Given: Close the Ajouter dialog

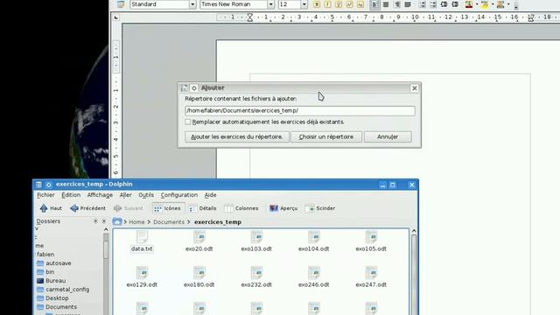Looking at the screenshot, I should tap(414, 87).
